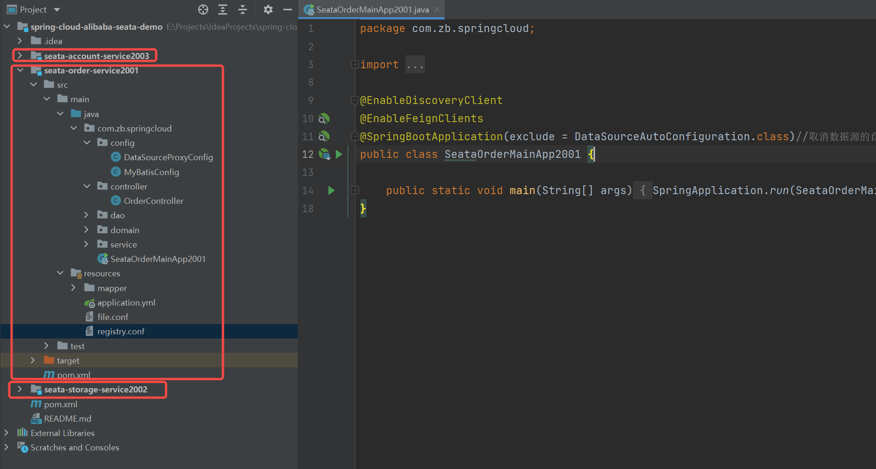
Task: Expand the folded main method on line 14
Action: [x=355, y=190]
